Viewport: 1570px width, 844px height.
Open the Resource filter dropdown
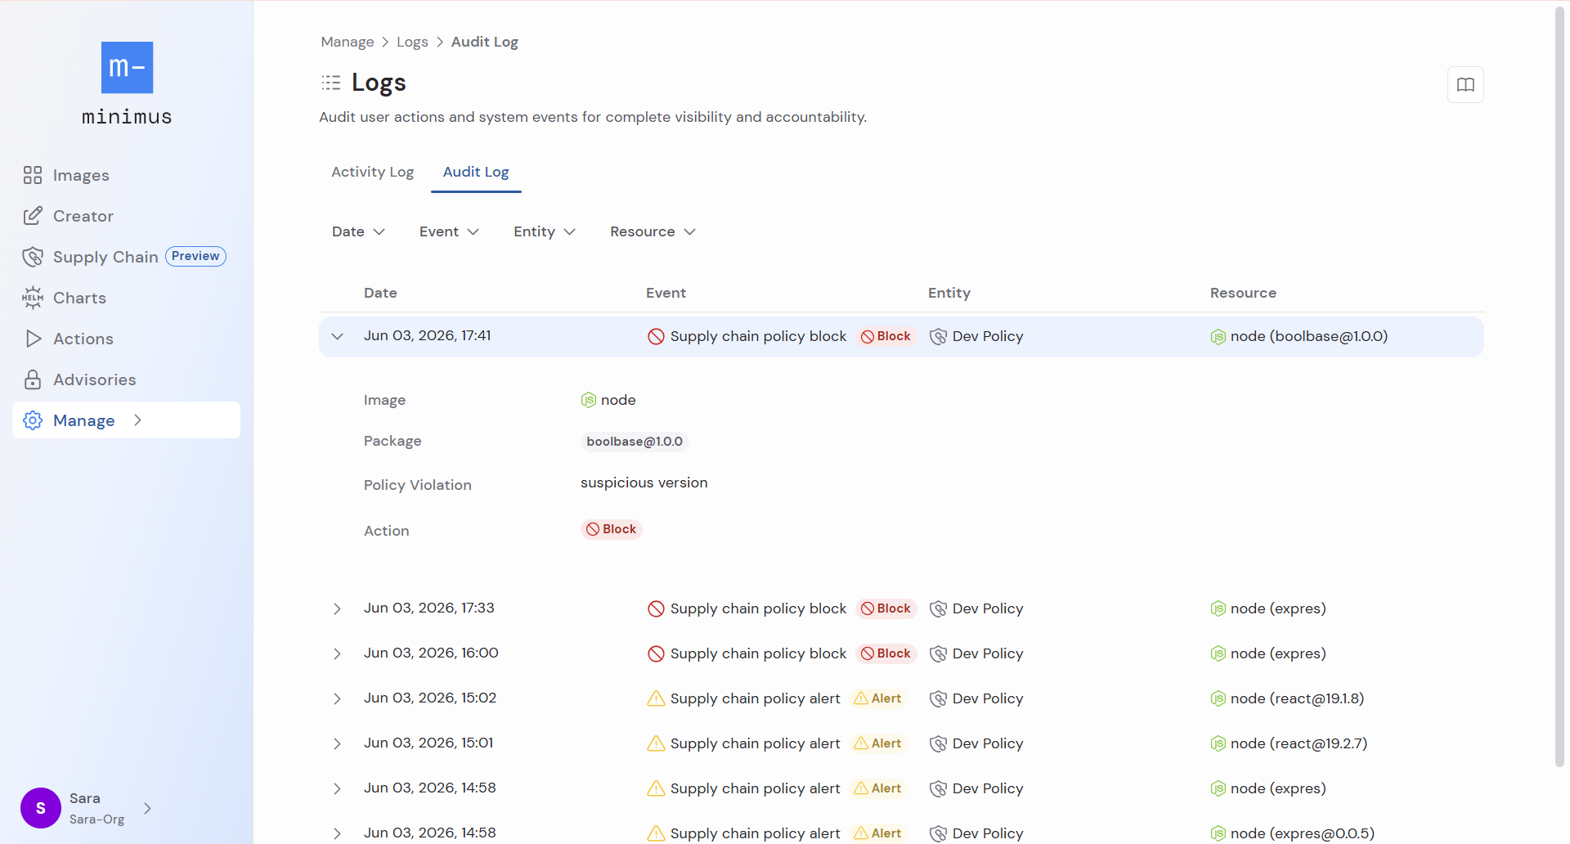point(653,231)
